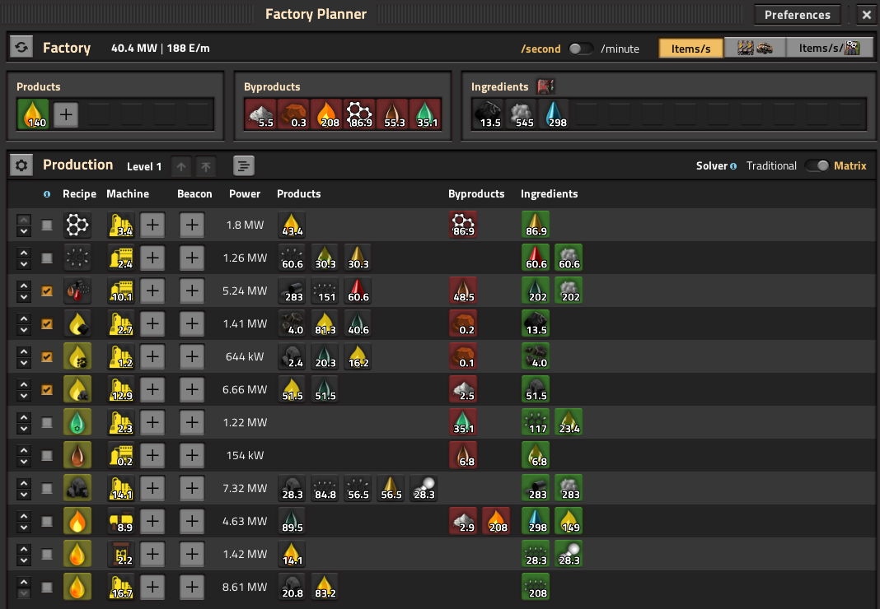Click the empty product slot after plus

click(99, 114)
